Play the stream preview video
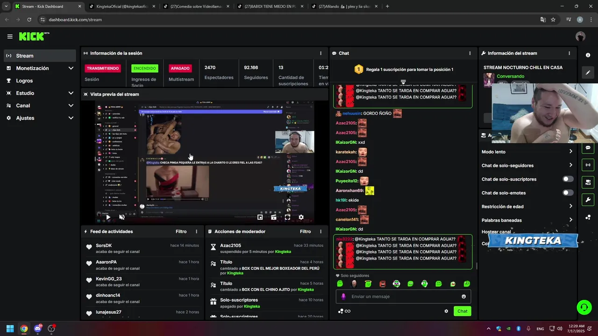 click(x=108, y=217)
